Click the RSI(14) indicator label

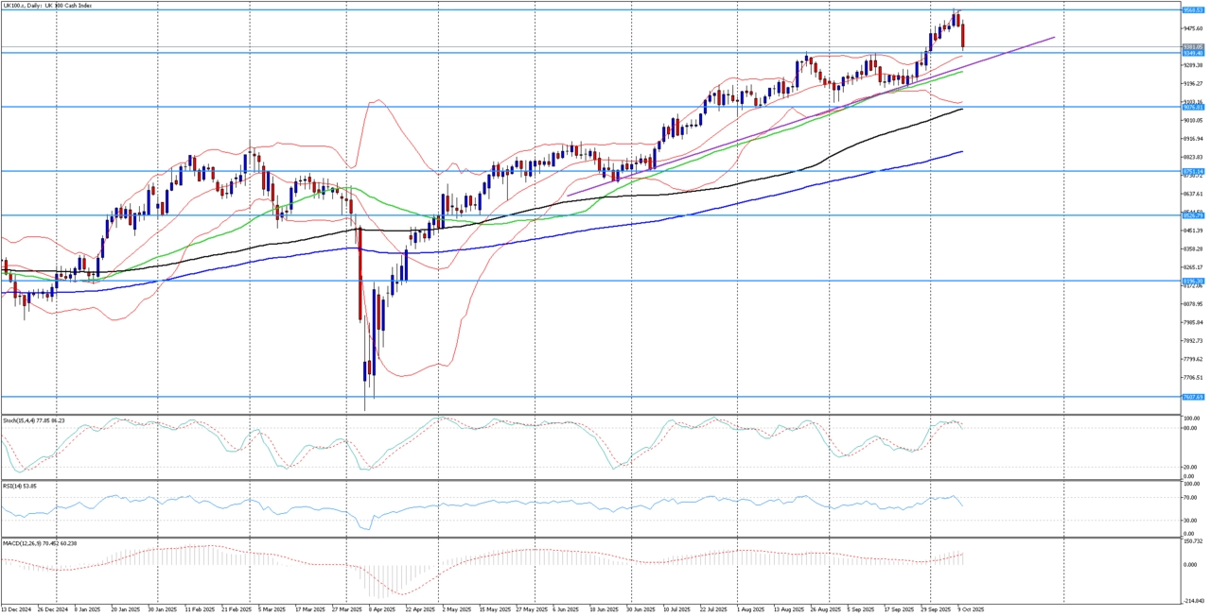click(19, 486)
